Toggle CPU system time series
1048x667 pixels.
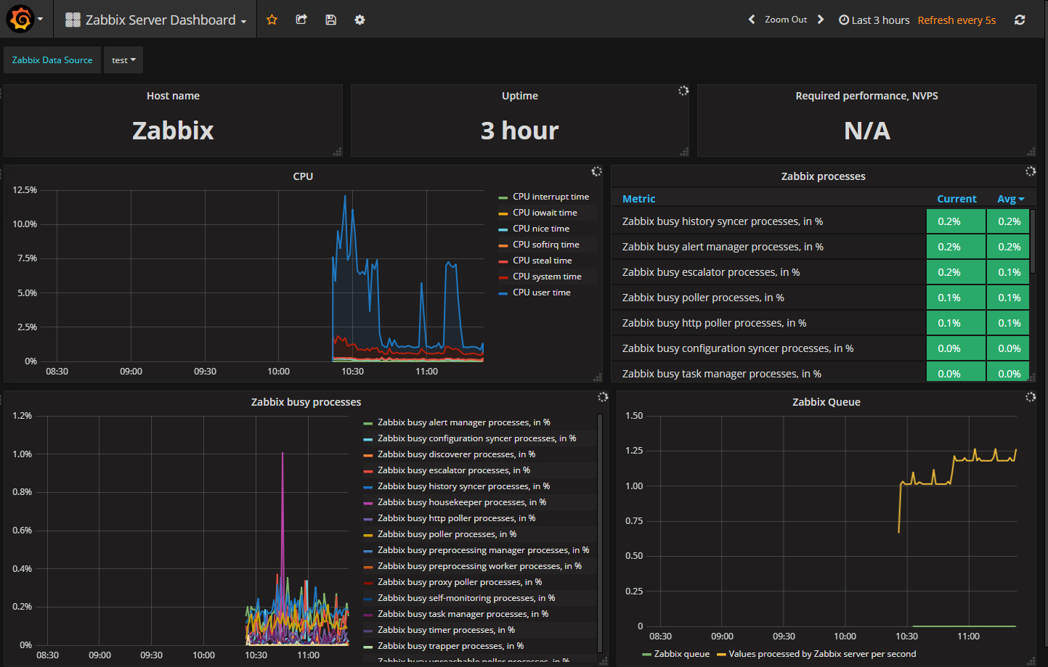tap(547, 277)
